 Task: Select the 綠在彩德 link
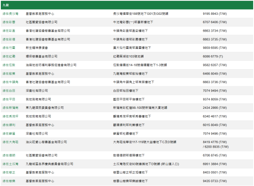coord(8,39)
